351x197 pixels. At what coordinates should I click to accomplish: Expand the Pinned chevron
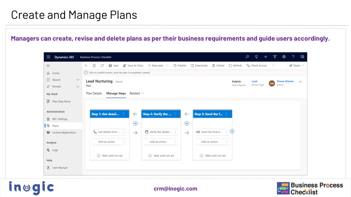click(x=78, y=87)
